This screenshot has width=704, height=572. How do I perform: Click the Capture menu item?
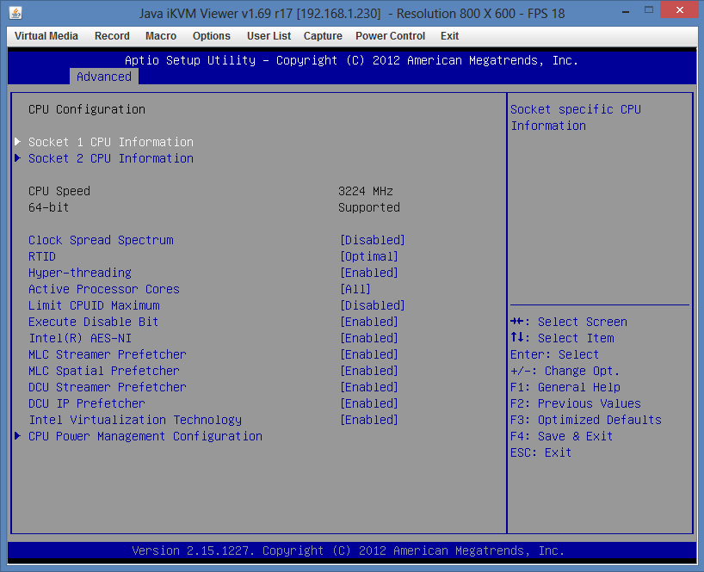click(x=323, y=36)
